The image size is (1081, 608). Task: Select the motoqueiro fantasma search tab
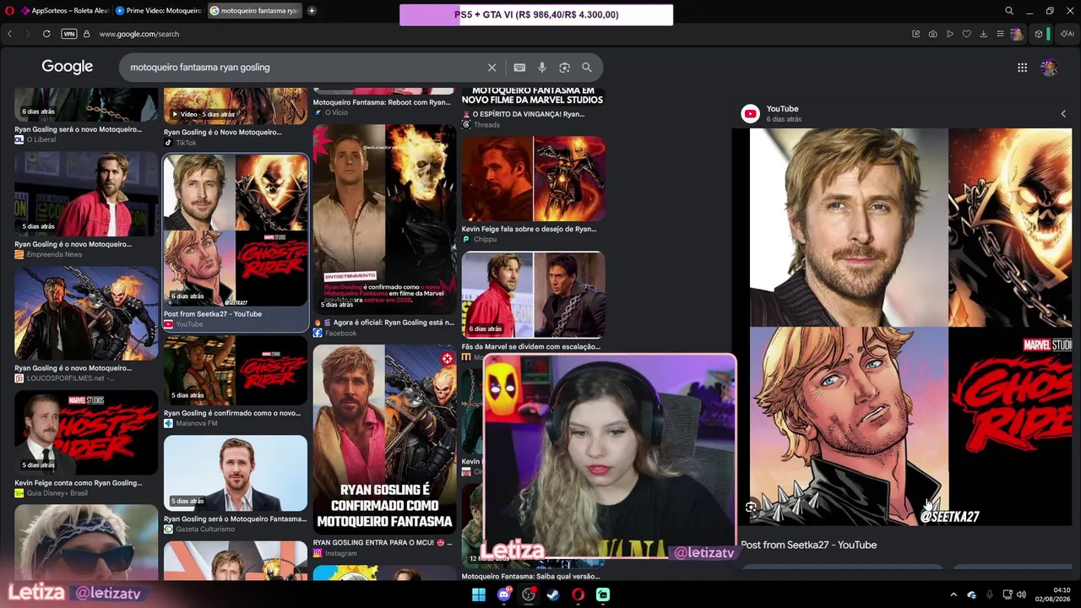click(x=253, y=11)
